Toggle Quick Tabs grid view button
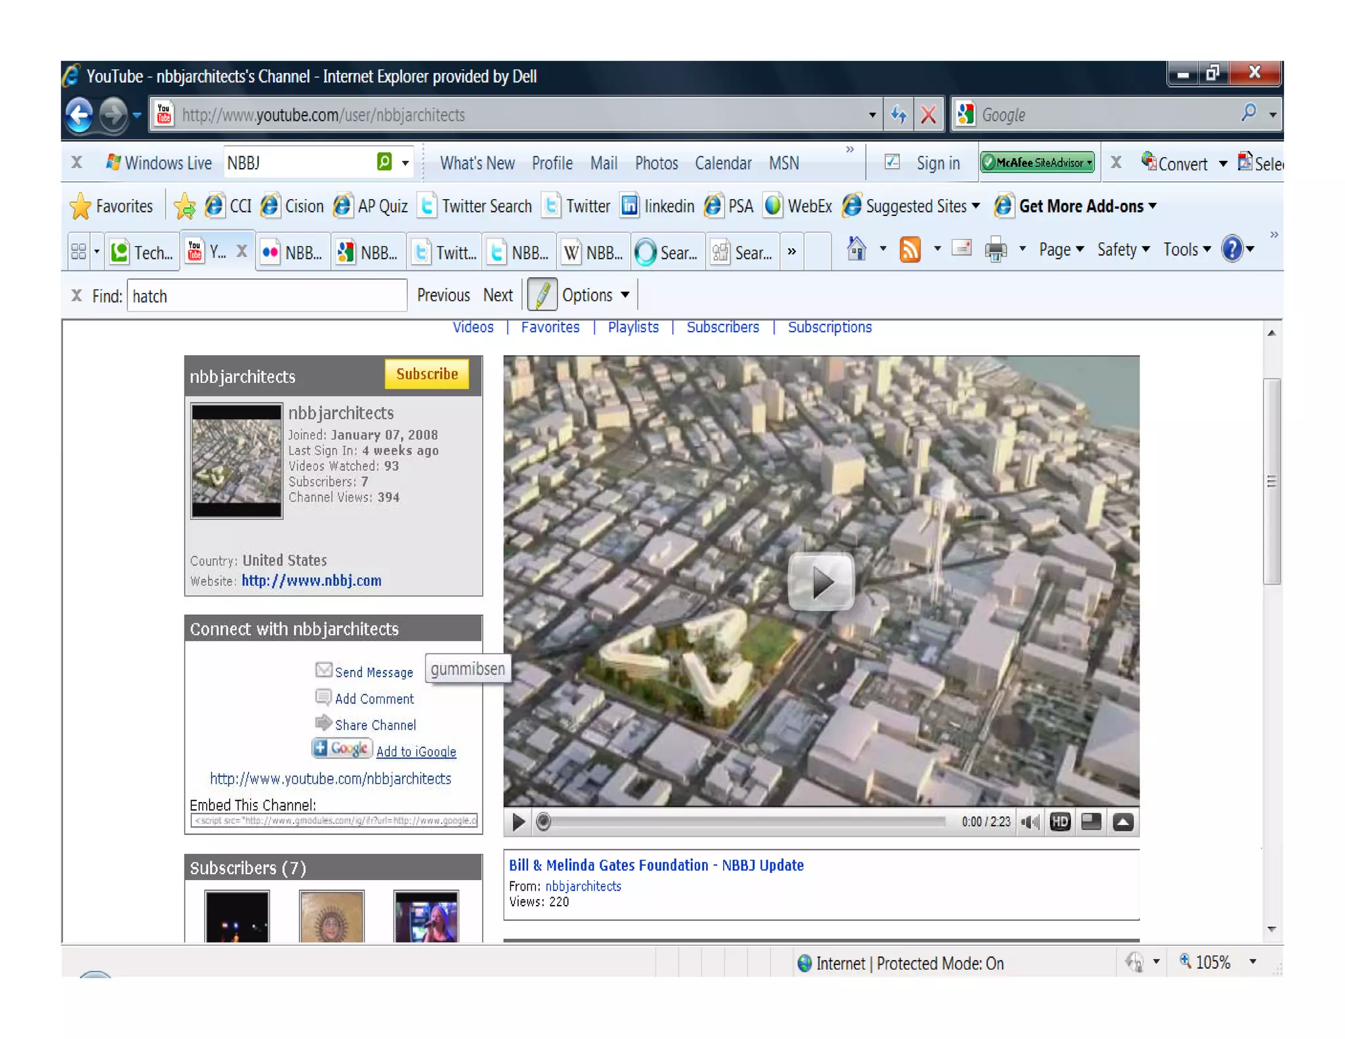Screen dimensions: 1345x1039 (79, 252)
